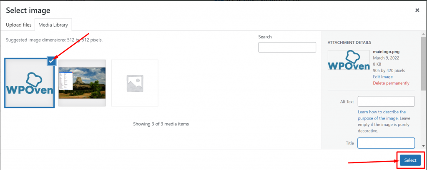Viewport: 427px width, 170px height.
Task: Click the media Search field
Action: click(x=287, y=47)
